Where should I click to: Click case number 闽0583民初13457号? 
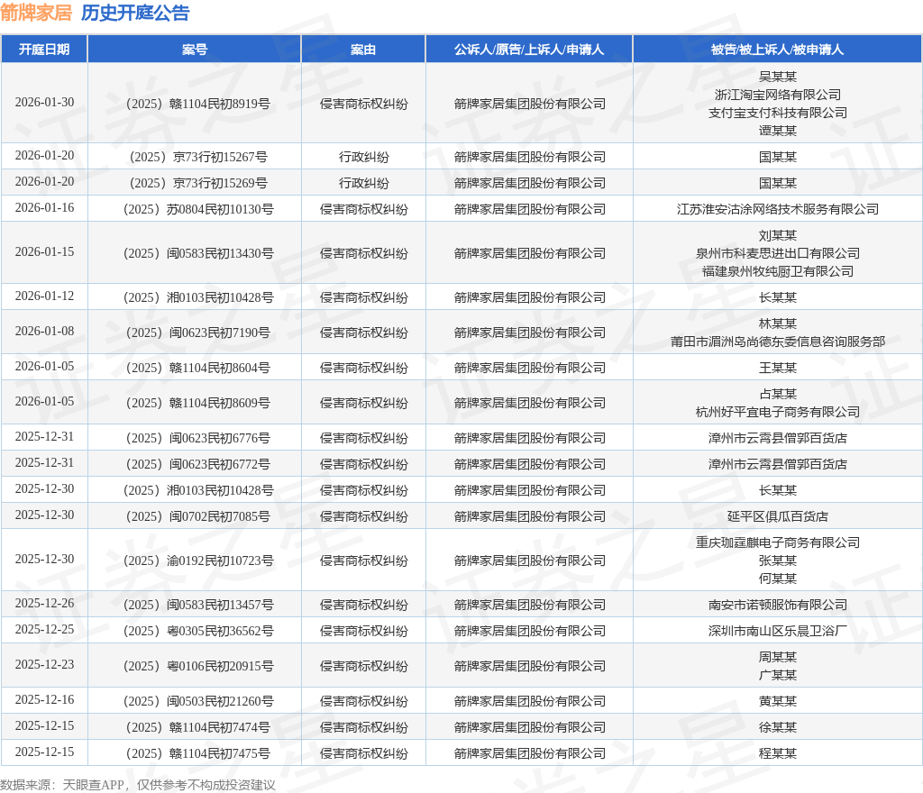[198, 605]
